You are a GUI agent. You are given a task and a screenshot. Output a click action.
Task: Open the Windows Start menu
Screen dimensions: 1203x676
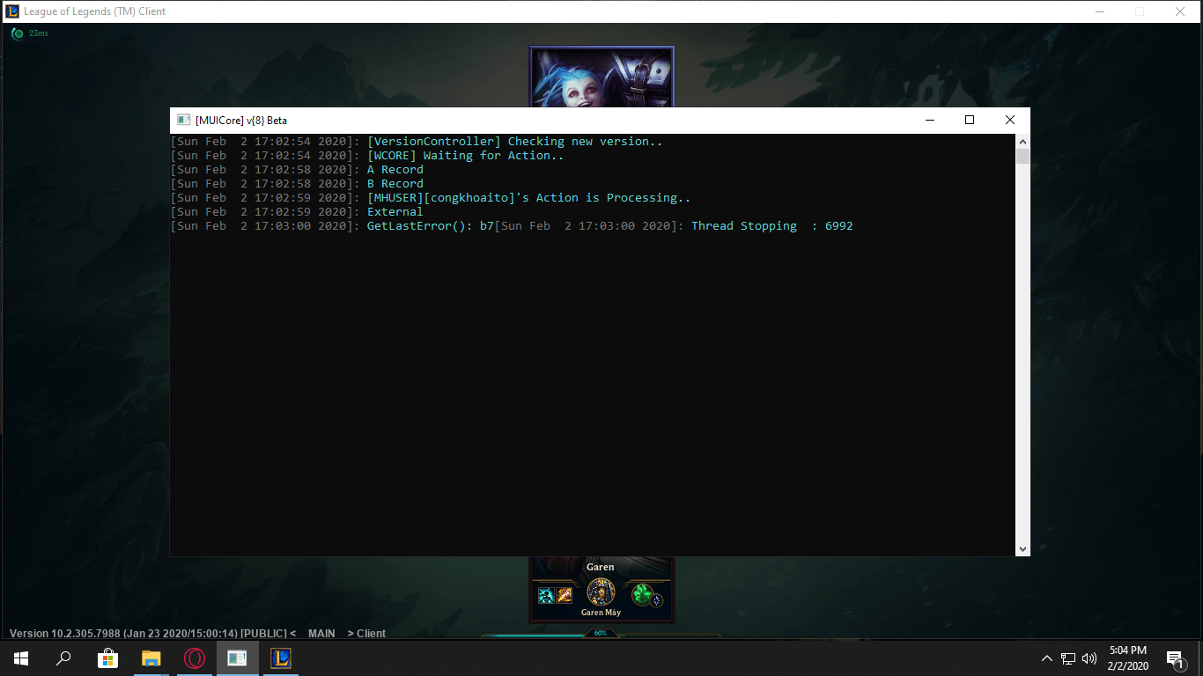pos(20,658)
